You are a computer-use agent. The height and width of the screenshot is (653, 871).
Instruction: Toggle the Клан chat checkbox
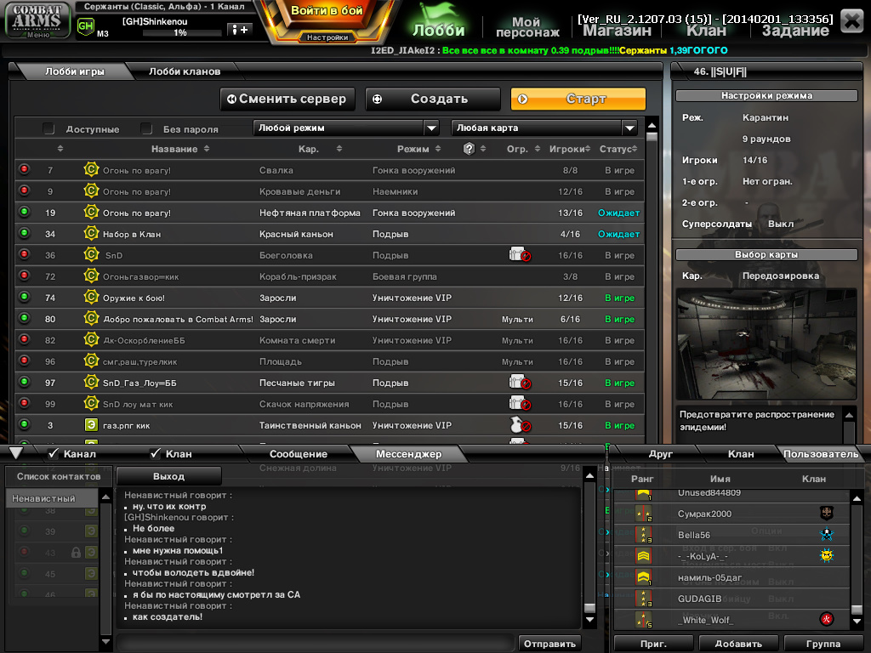coord(156,454)
